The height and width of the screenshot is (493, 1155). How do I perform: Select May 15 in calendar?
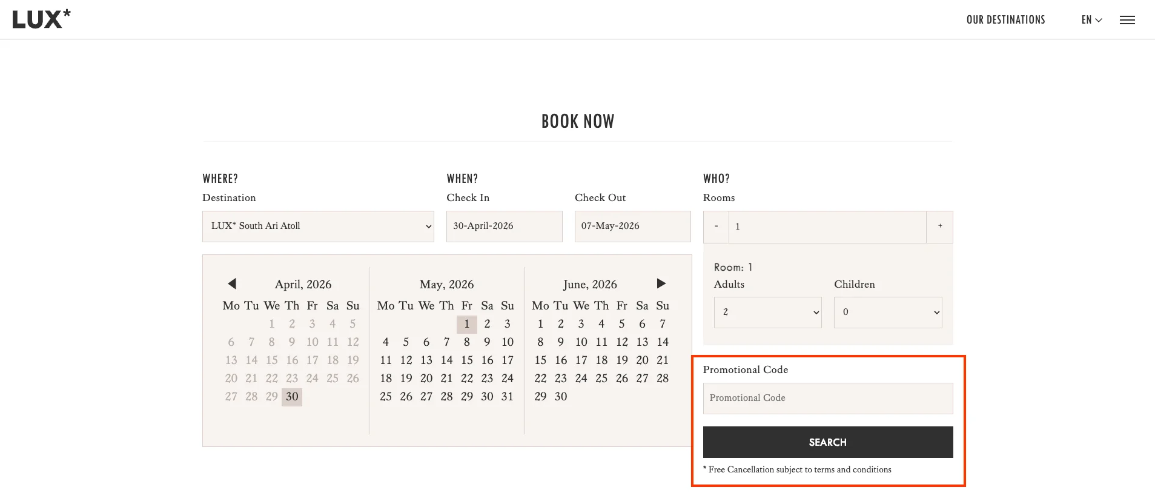coord(467,360)
